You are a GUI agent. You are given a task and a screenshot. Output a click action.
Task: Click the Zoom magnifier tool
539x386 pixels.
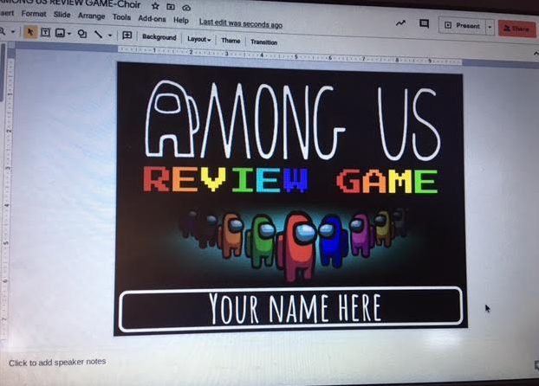pyautogui.click(x=3, y=31)
